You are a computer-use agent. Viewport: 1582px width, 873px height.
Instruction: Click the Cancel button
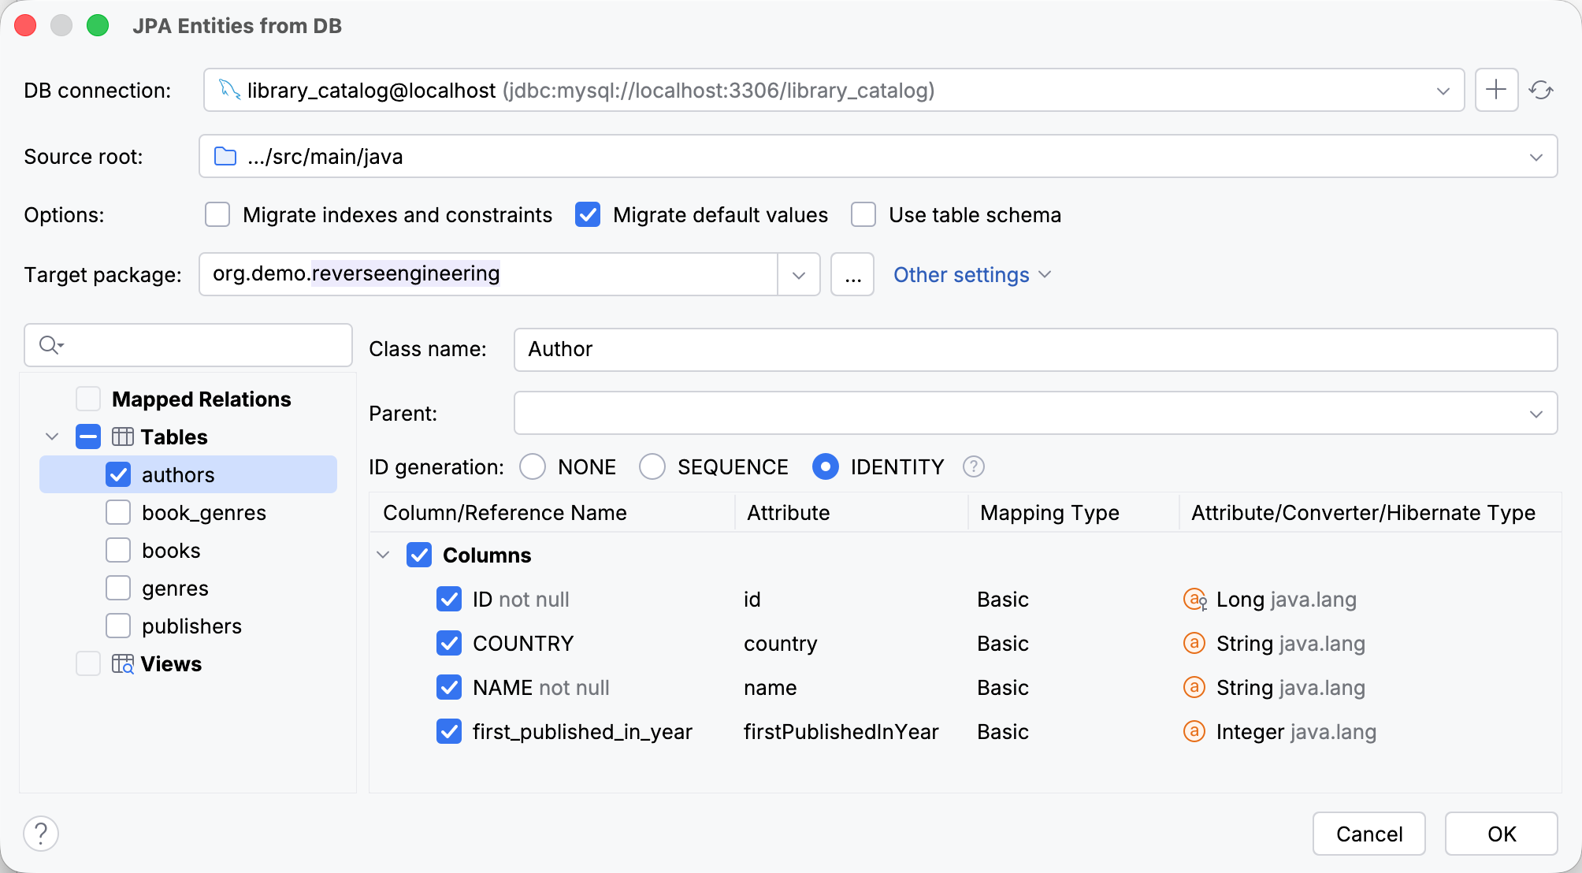1369,834
